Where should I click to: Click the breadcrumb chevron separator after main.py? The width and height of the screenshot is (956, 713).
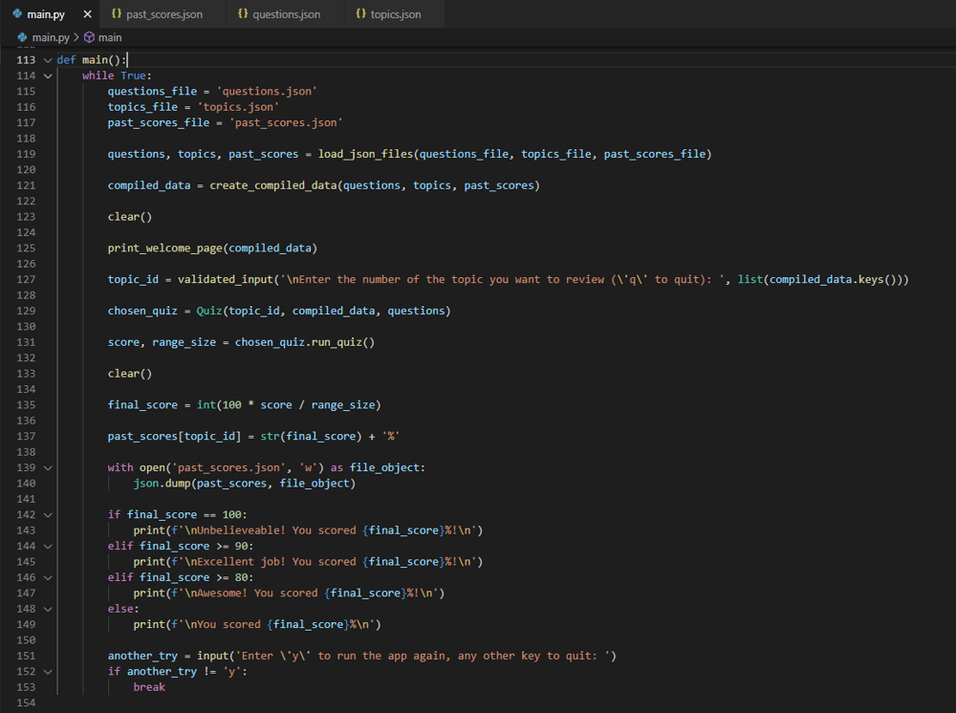click(76, 37)
